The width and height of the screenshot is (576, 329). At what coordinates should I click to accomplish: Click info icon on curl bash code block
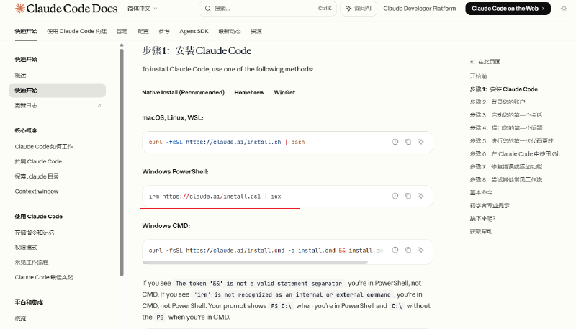(x=395, y=142)
